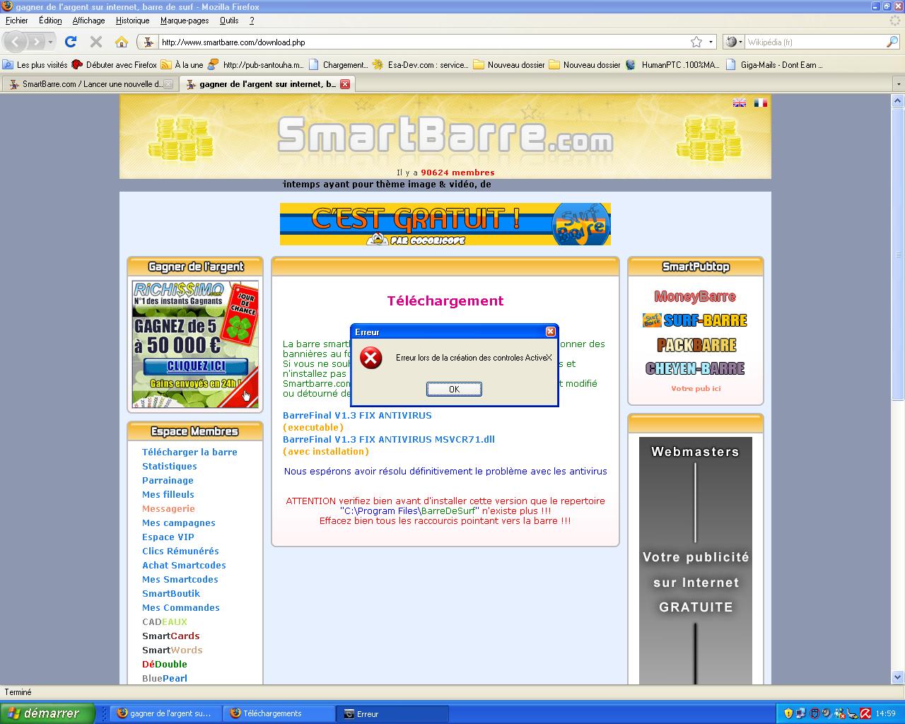This screenshot has width=905, height=724.
Task: Open the MoneyBarre link in SmartPubtop
Action: (695, 297)
